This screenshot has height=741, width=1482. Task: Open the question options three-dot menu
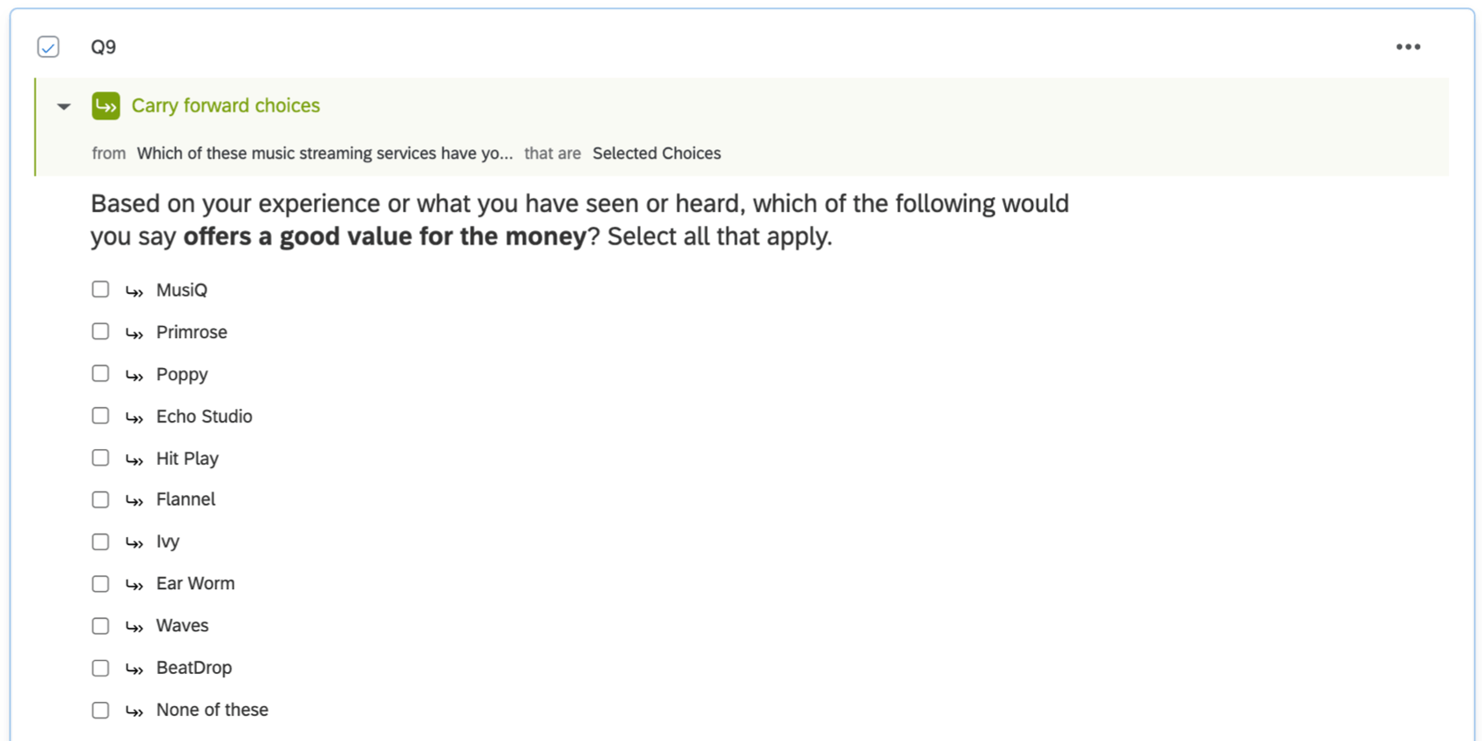click(x=1408, y=46)
